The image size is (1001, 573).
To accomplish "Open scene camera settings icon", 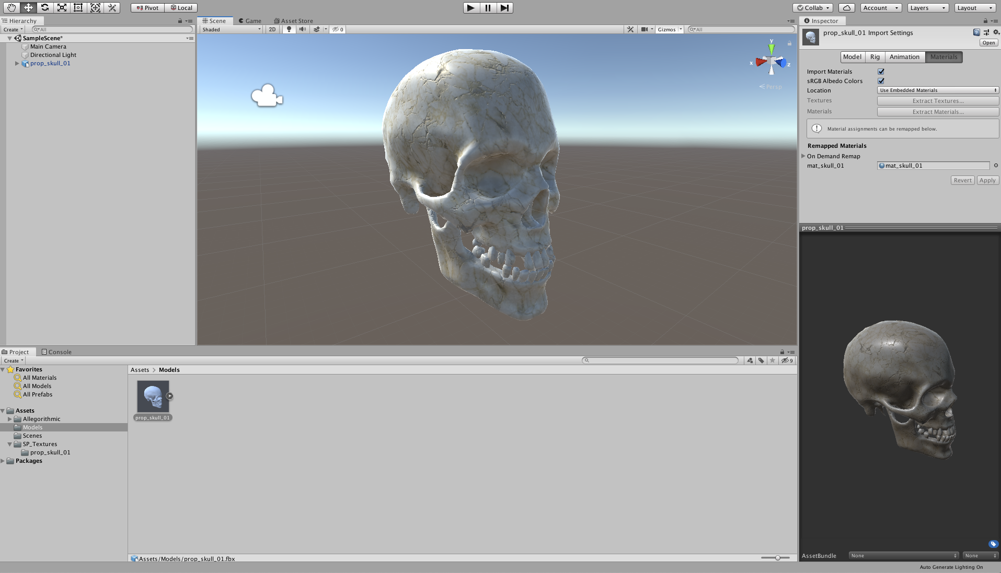I will point(645,29).
